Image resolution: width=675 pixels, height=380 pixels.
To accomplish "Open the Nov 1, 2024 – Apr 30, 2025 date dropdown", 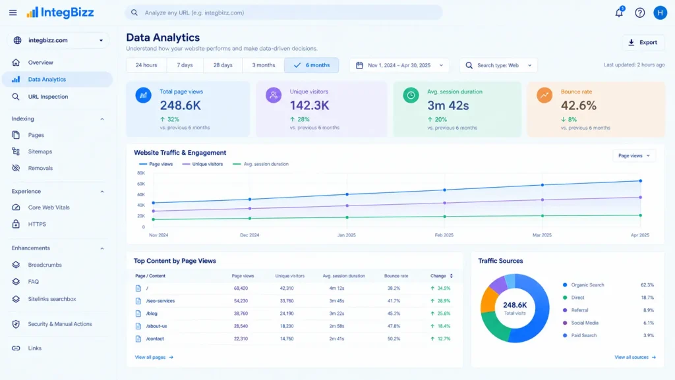I will click(x=399, y=65).
